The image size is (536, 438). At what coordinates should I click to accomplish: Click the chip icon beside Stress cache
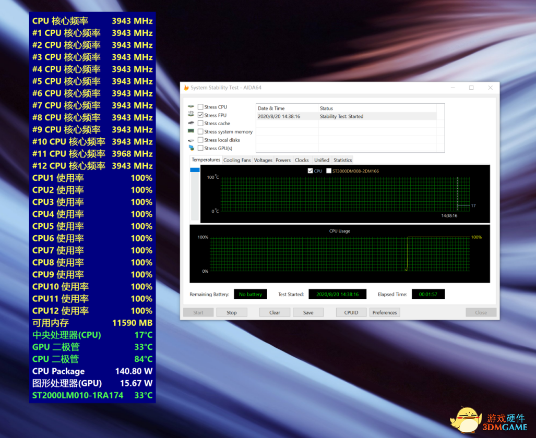tap(191, 123)
